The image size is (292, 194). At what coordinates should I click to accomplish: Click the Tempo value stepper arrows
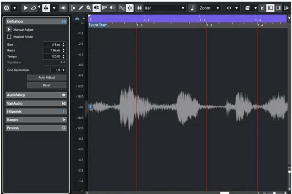pyautogui.click(x=63, y=56)
